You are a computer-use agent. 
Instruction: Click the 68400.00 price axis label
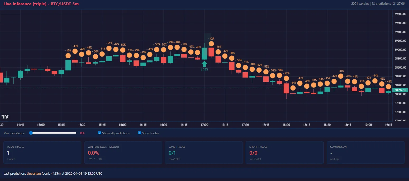click(400, 77)
